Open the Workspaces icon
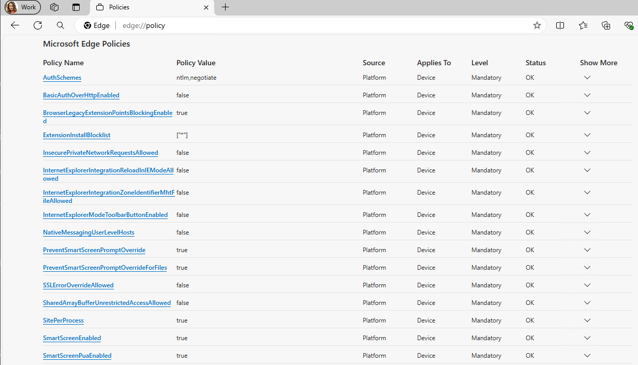Image resolution: width=638 pixels, height=365 pixels. (54, 7)
